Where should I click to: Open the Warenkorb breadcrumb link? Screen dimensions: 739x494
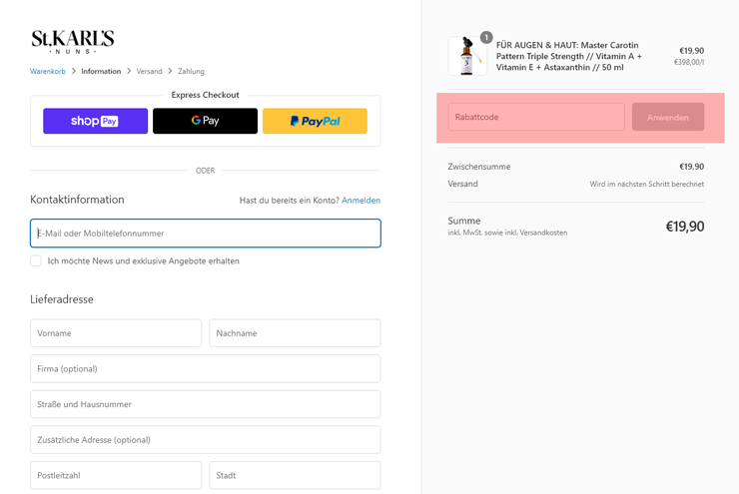point(48,72)
